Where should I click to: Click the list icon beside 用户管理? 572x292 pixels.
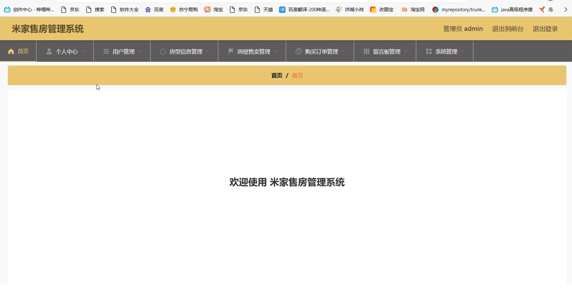[x=106, y=51]
